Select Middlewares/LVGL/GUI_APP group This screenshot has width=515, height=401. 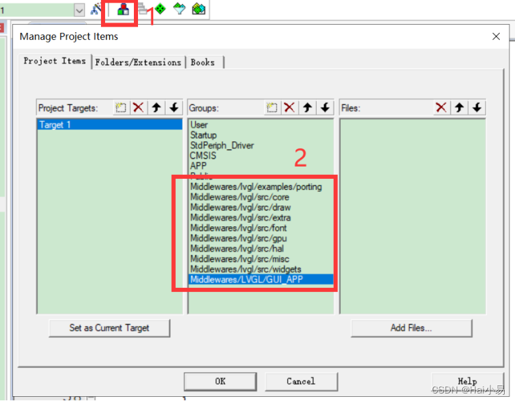261,280
